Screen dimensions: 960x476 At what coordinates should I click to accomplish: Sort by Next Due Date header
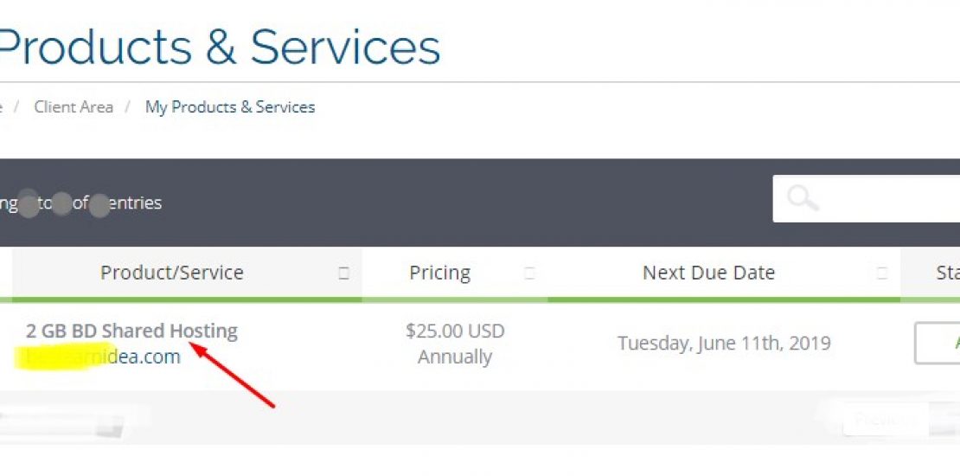(708, 273)
